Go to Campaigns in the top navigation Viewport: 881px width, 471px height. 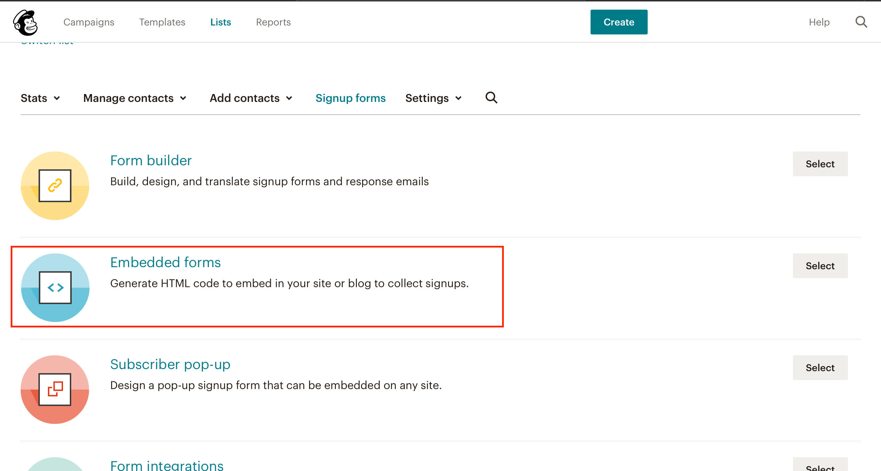89,22
